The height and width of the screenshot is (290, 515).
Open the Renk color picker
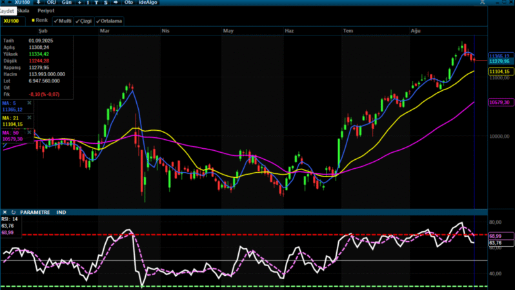tap(39, 21)
